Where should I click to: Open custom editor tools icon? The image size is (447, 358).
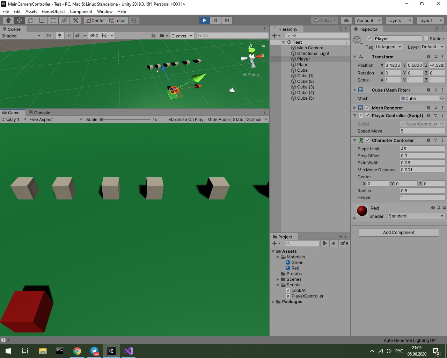tap(75, 20)
